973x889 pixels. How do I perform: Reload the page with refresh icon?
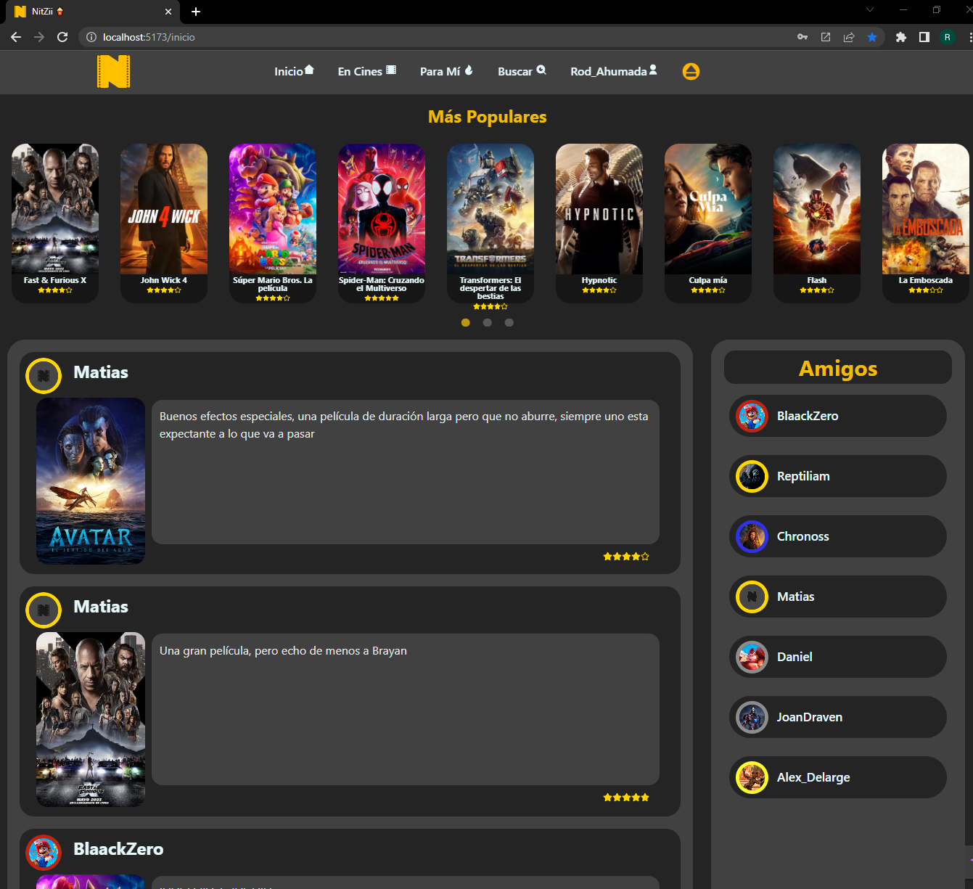pyautogui.click(x=62, y=37)
